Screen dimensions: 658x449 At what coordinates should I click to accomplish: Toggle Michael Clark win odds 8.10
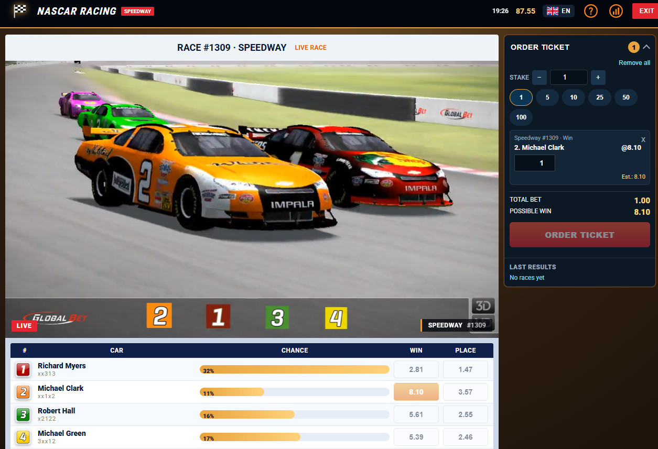(x=416, y=392)
